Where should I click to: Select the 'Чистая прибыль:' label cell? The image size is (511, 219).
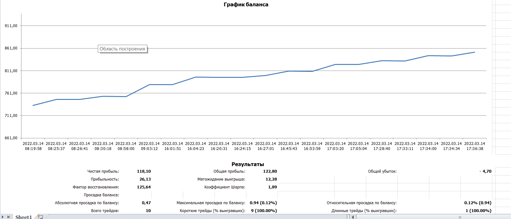click(103, 171)
